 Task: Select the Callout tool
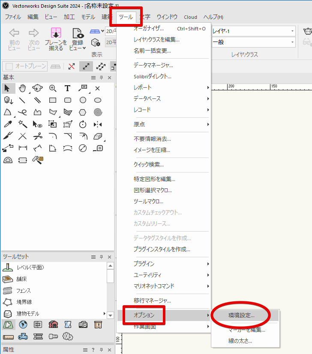pos(83,88)
